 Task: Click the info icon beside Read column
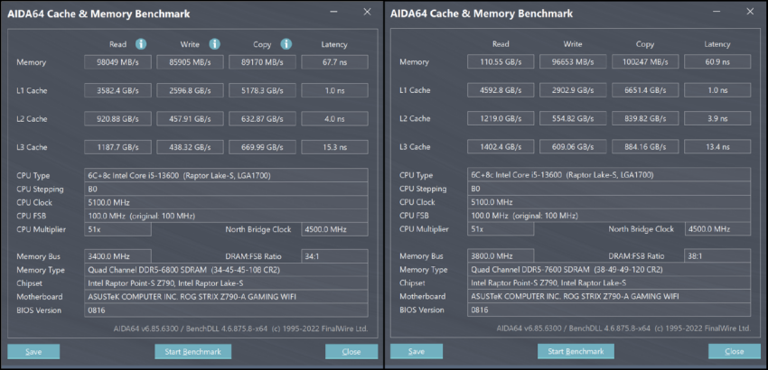point(141,43)
